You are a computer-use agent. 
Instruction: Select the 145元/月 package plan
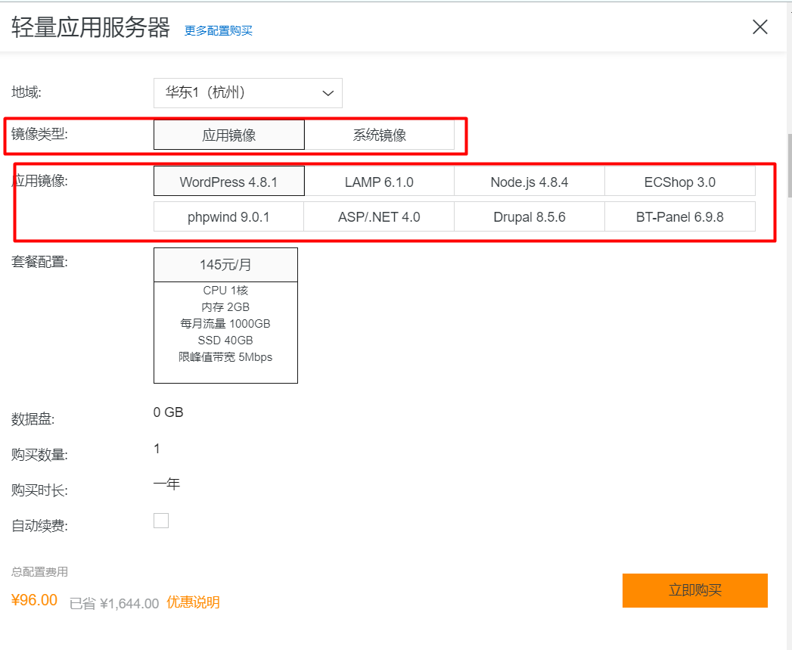[x=225, y=316]
